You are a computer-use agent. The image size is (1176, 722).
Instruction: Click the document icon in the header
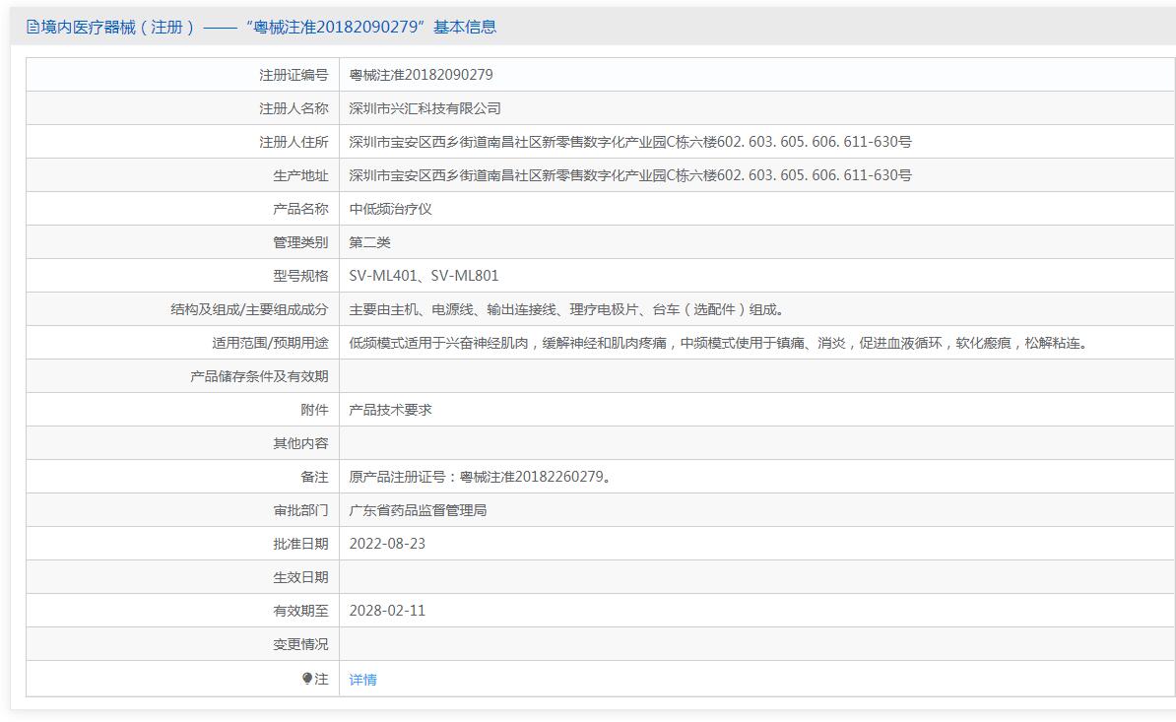coord(33,28)
